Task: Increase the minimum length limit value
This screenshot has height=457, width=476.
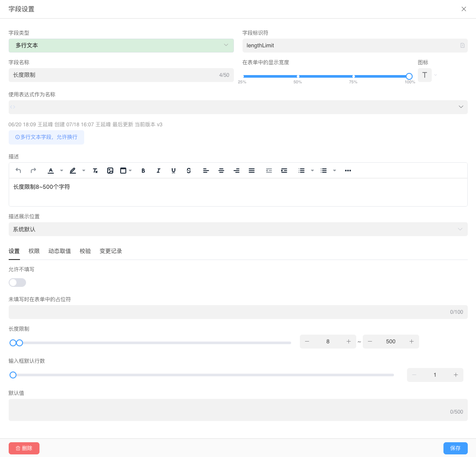Action: tap(348, 342)
